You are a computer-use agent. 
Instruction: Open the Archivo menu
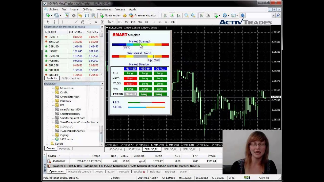pyautogui.click(x=54, y=9)
